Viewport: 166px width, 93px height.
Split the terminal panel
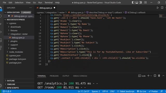155,76
